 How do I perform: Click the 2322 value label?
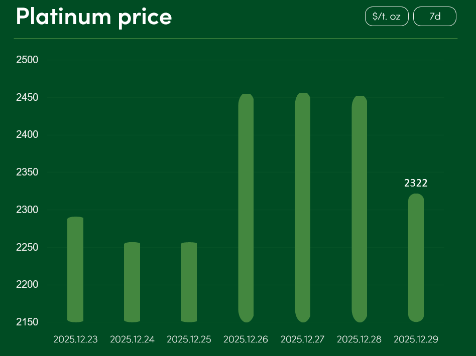(416, 183)
